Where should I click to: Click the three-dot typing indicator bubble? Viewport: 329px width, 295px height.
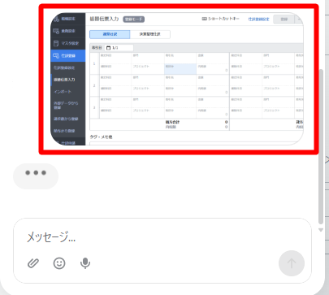[36, 176]
